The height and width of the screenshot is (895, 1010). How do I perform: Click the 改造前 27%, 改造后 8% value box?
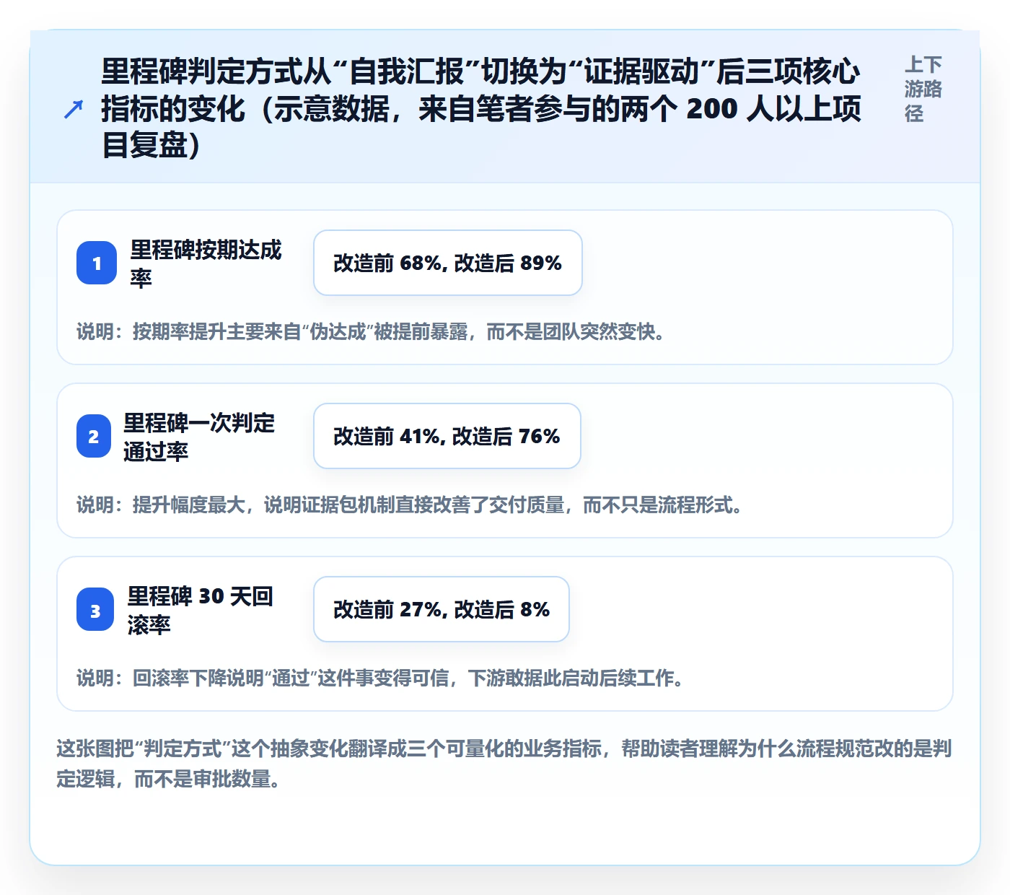coord(442,609)
